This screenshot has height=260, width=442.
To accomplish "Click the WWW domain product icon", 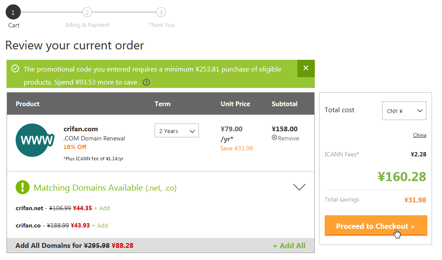I will (35, 140).
